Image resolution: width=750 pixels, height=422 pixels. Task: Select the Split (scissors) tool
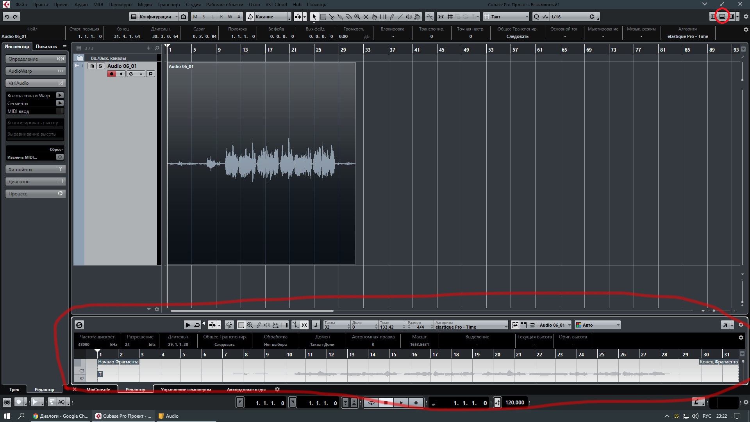pyautogui.click(x=332, y=17)
